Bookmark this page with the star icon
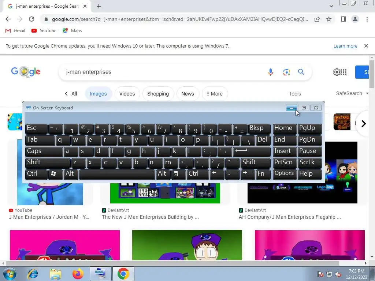The width and height of the screenshot is (375, 281). 329,19
